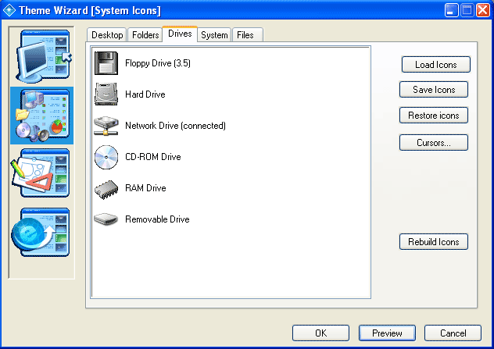The image size is (494, 349).
Task: Open the drawing tools sidebar section
Action: coord(41,173)
